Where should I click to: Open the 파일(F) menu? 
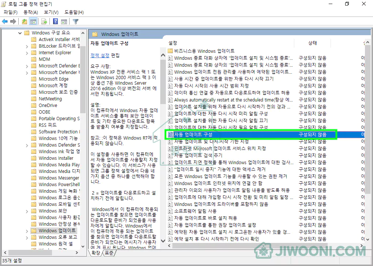click(11, 12)
